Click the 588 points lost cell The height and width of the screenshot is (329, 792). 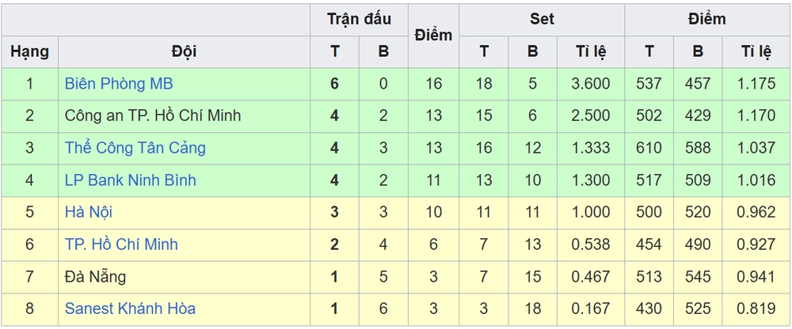pyautogui.click(x=698, y=148)
